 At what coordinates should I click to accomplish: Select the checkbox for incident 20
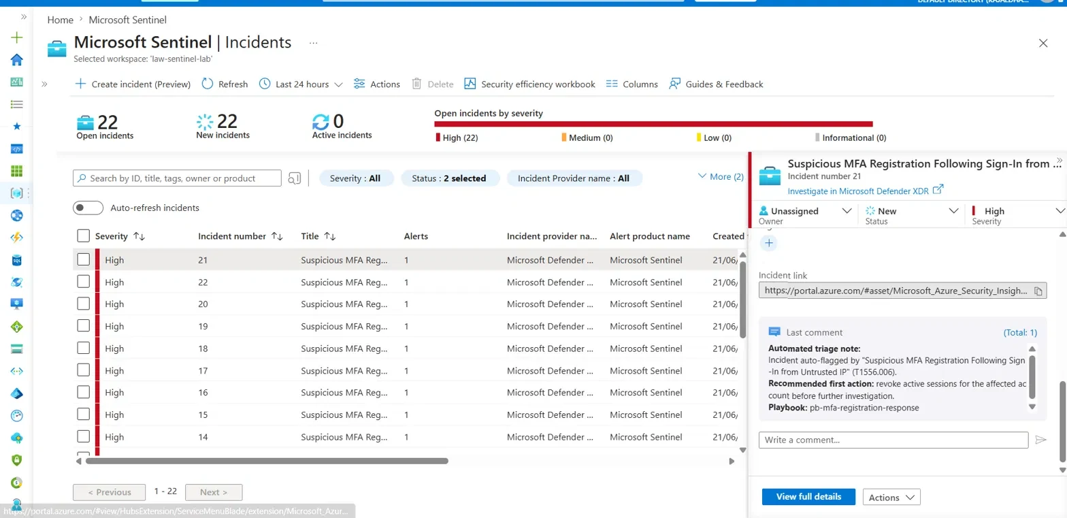84,304
